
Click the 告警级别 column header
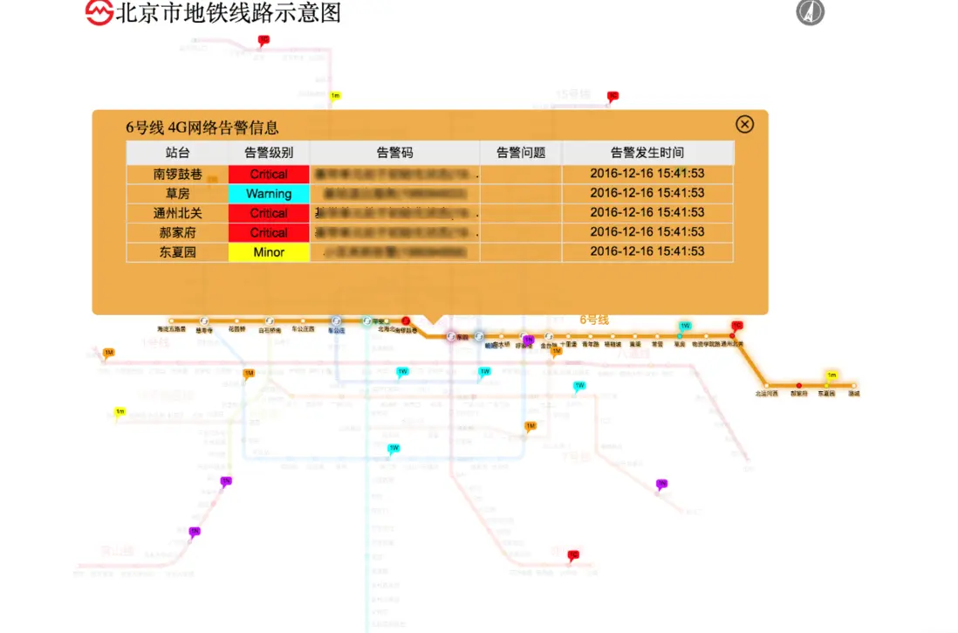[269, 153]
